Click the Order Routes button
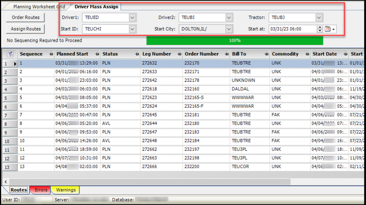The image size is (366, 205). (25, 18)
